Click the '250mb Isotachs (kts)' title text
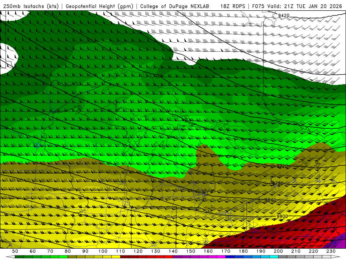The width and height of the screenshot is (346, 259). (31, 6)
